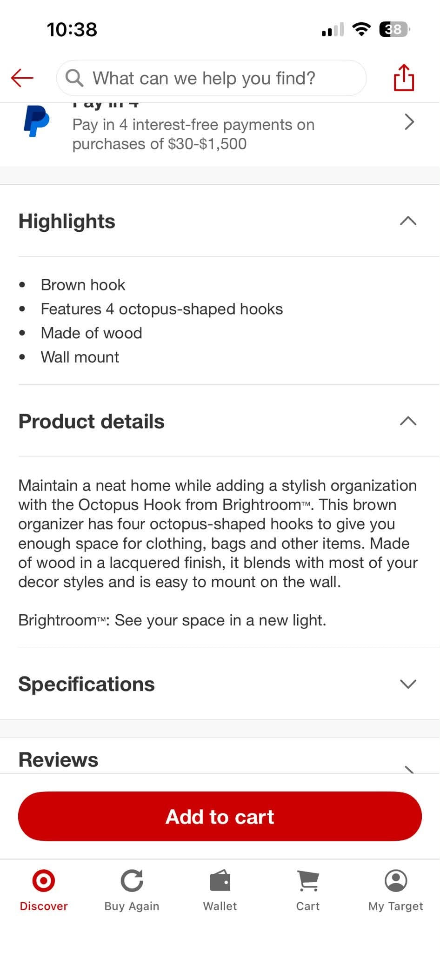Collapse the Highlights section chevron
The height and width of the screenshot is (953, 440).
click(408, 221)
